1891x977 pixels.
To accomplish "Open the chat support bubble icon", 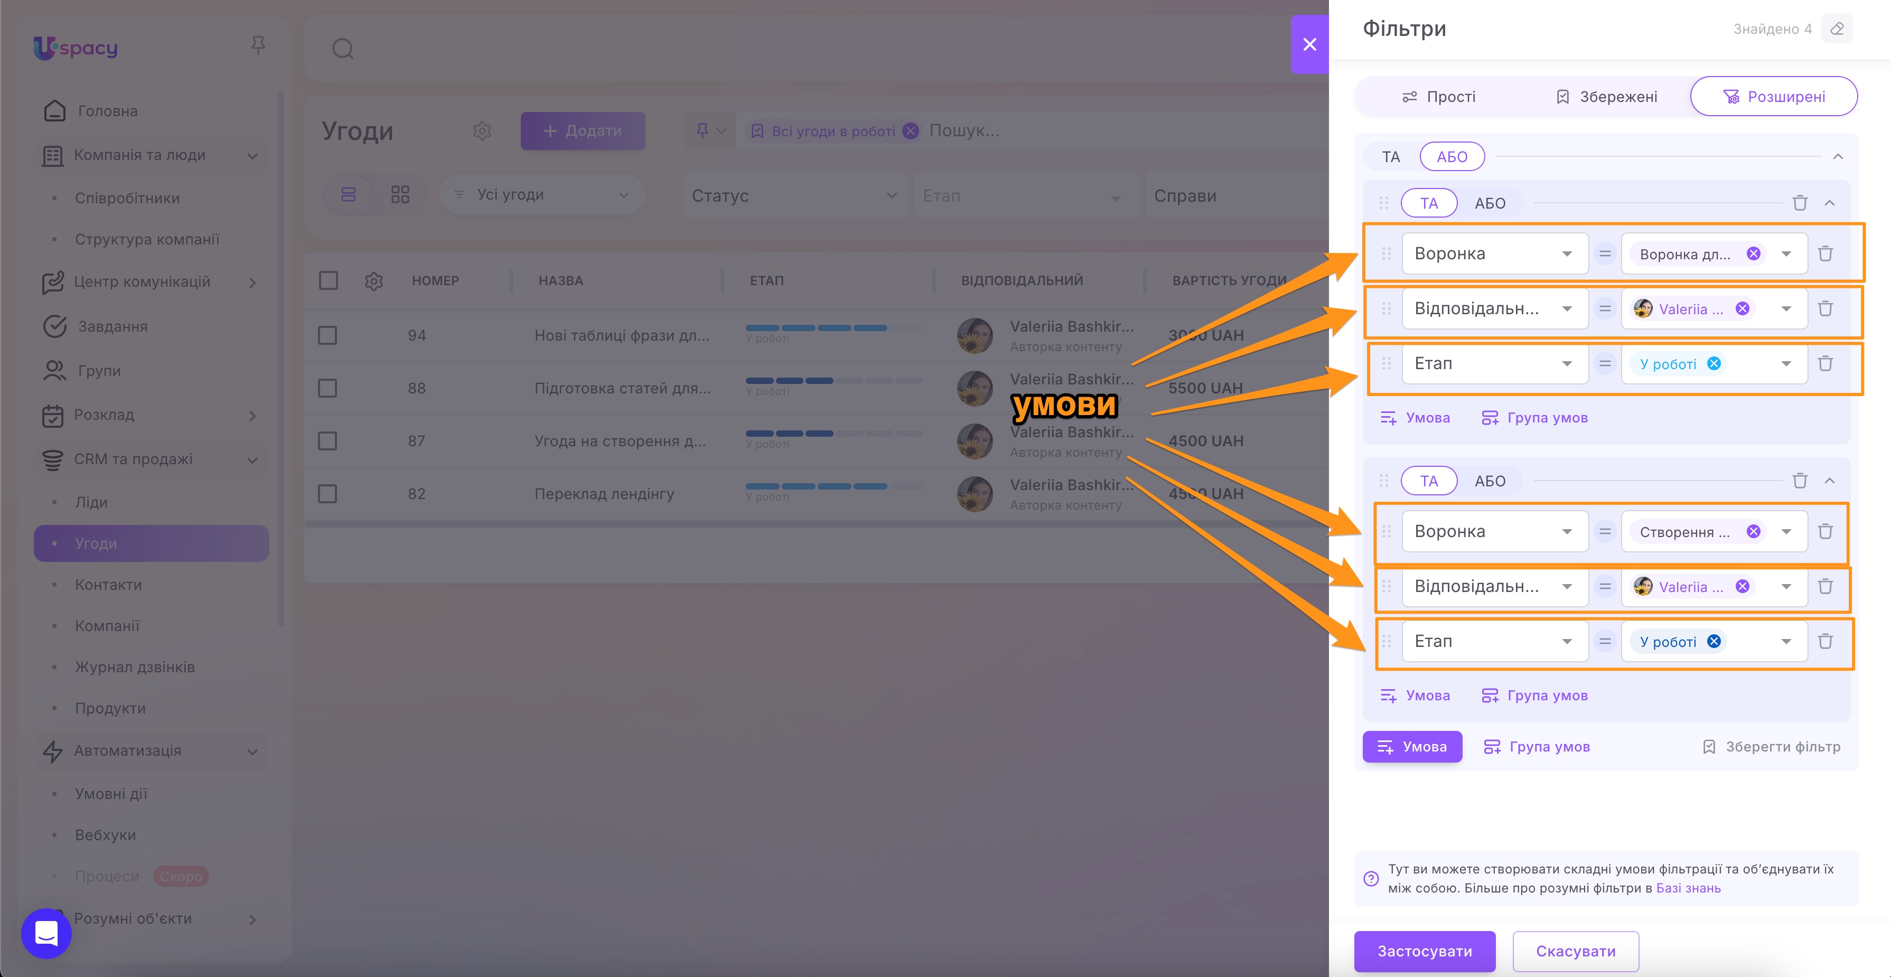I will 46,933.
